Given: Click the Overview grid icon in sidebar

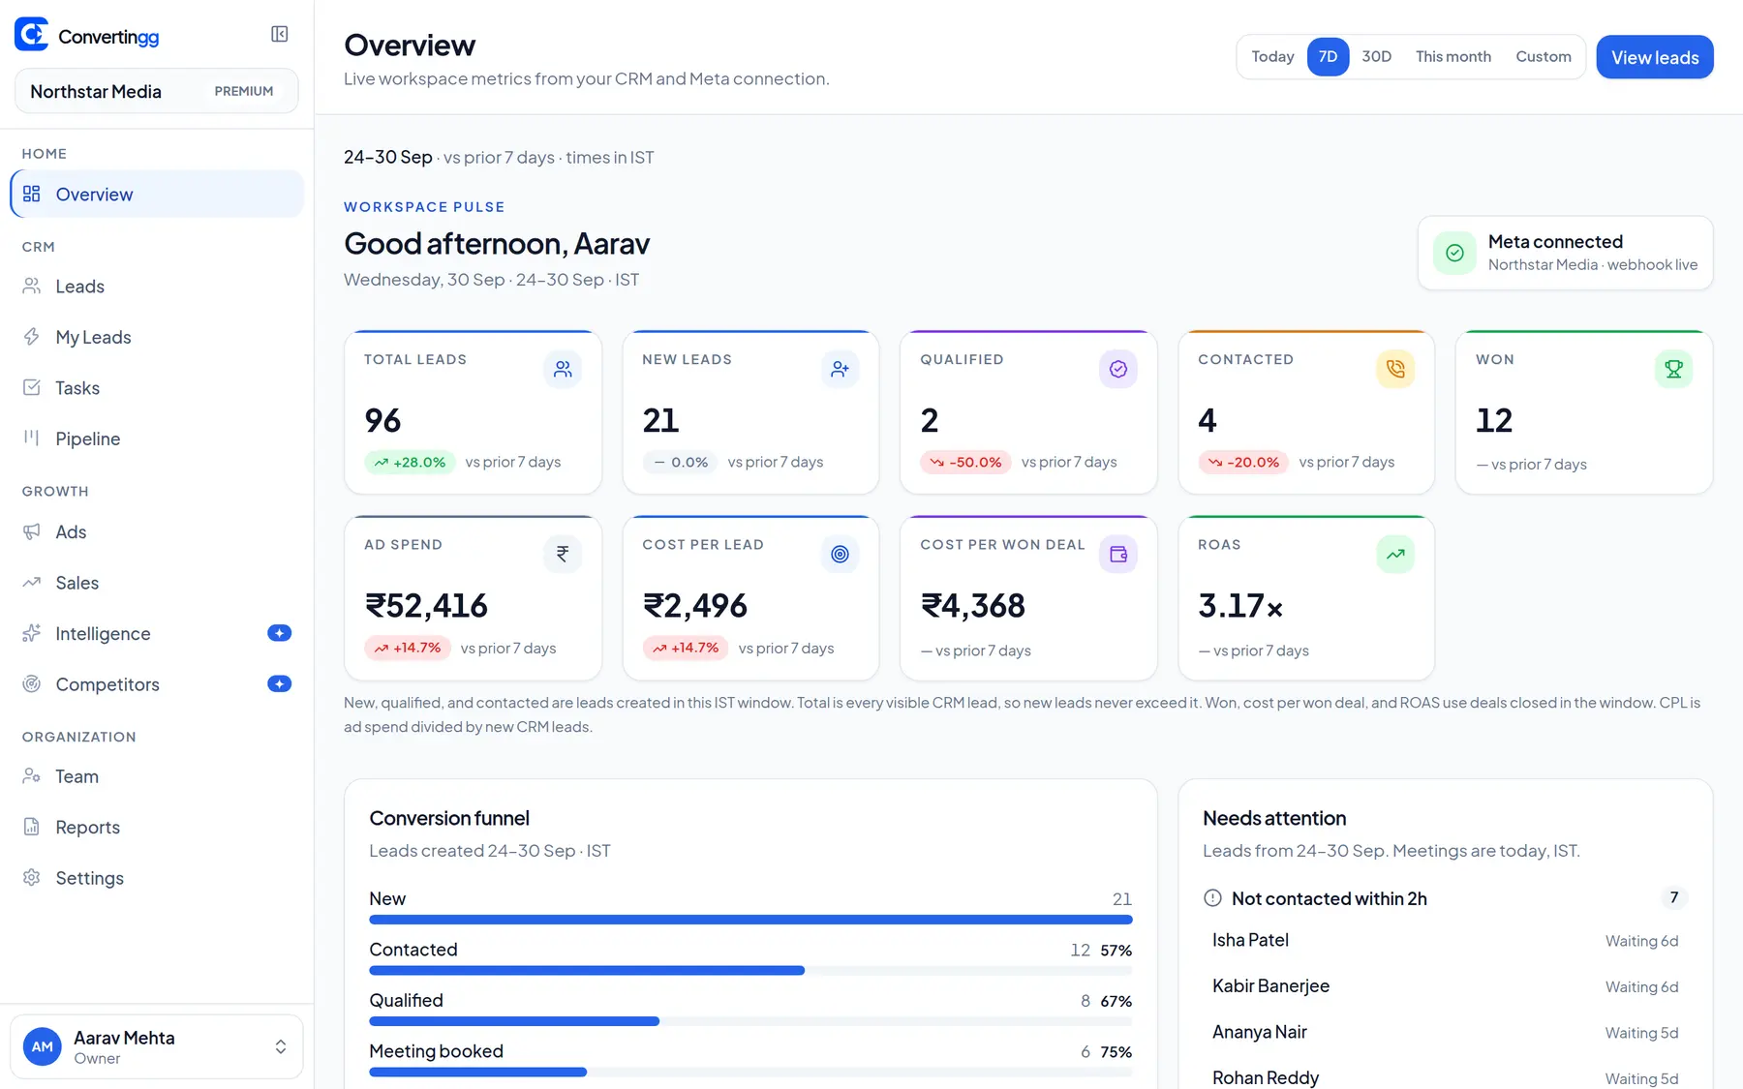Looking at the screenshot, I should [32, 194].
